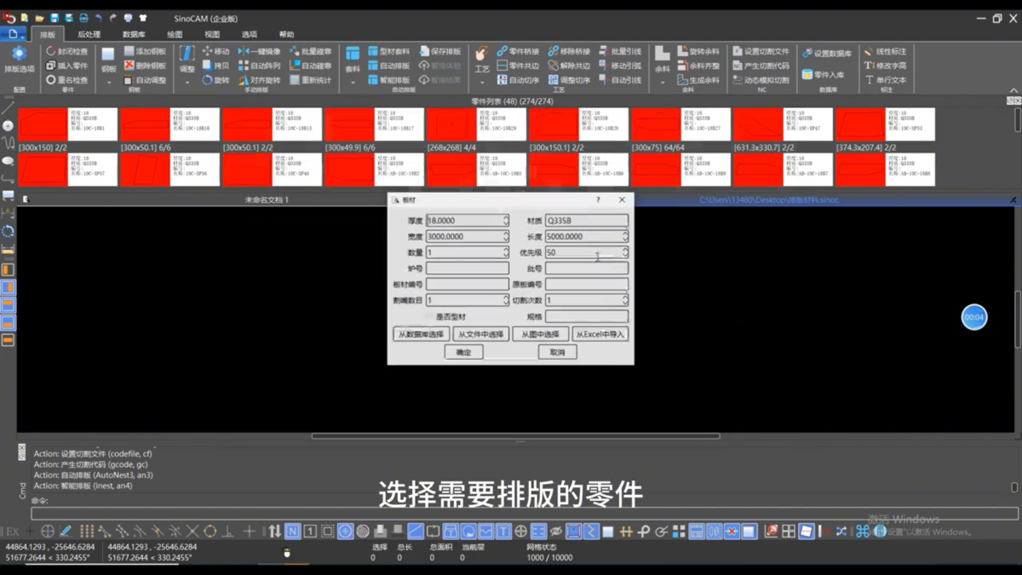Confirm the dialog with 确定
This screenshot has height=575, width=1022.
463,352
